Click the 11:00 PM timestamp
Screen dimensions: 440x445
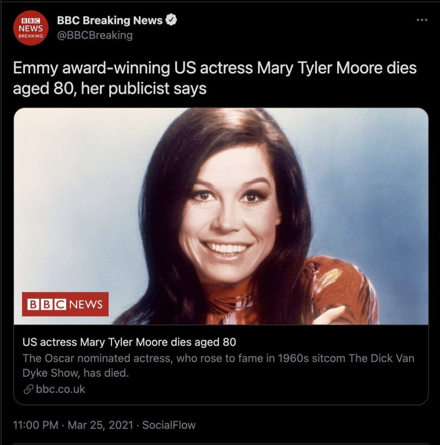[36, 425]
